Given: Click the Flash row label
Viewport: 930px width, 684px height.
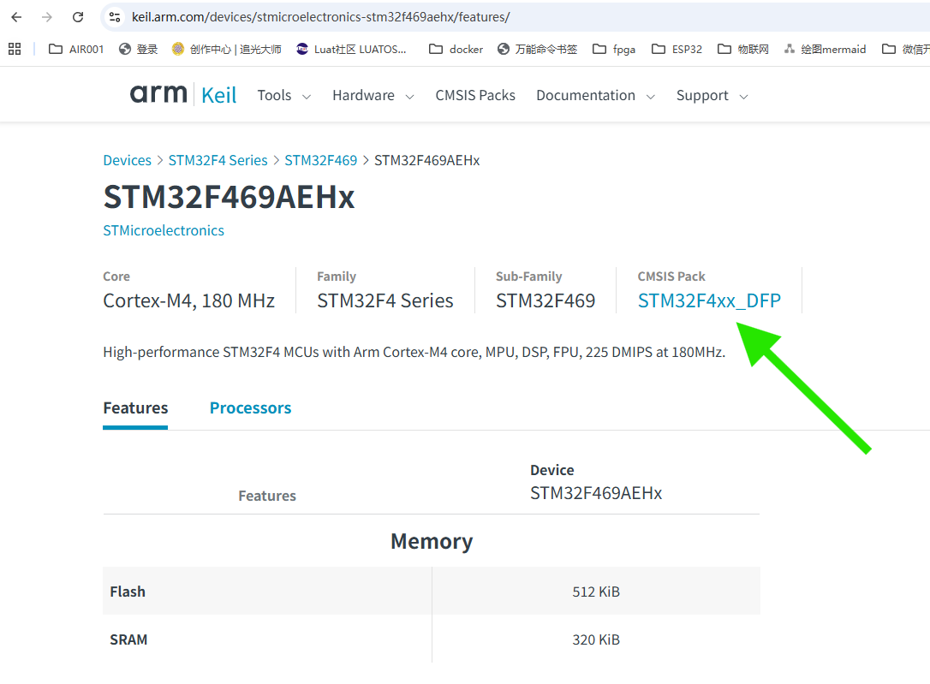Looking at the screenshot, I should pos(128,592).
